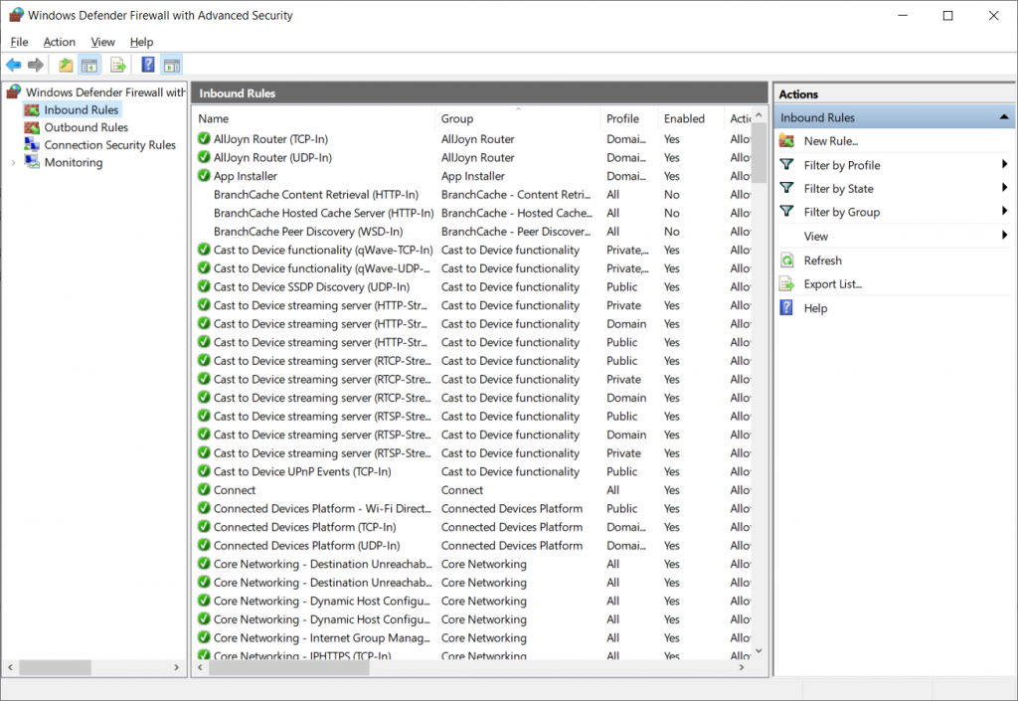Click the Back arrow toolbar icon

tap(13, 65)
